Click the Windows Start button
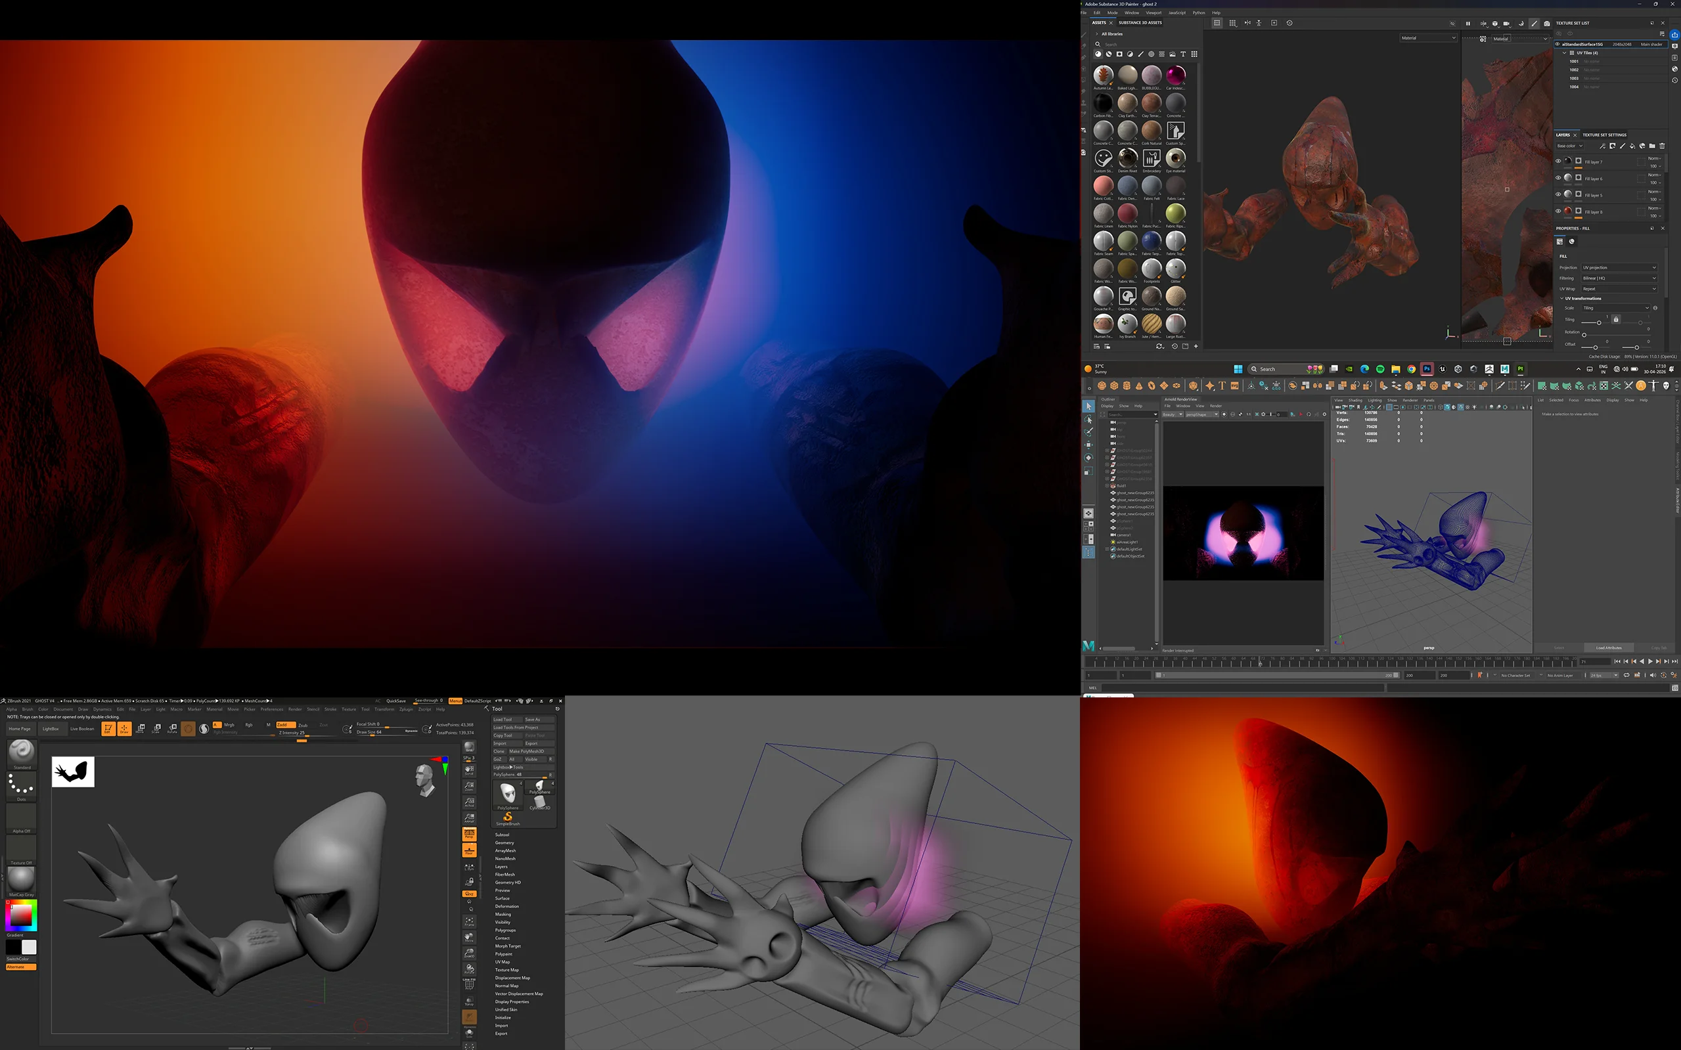 click(x=1238, y=370)
